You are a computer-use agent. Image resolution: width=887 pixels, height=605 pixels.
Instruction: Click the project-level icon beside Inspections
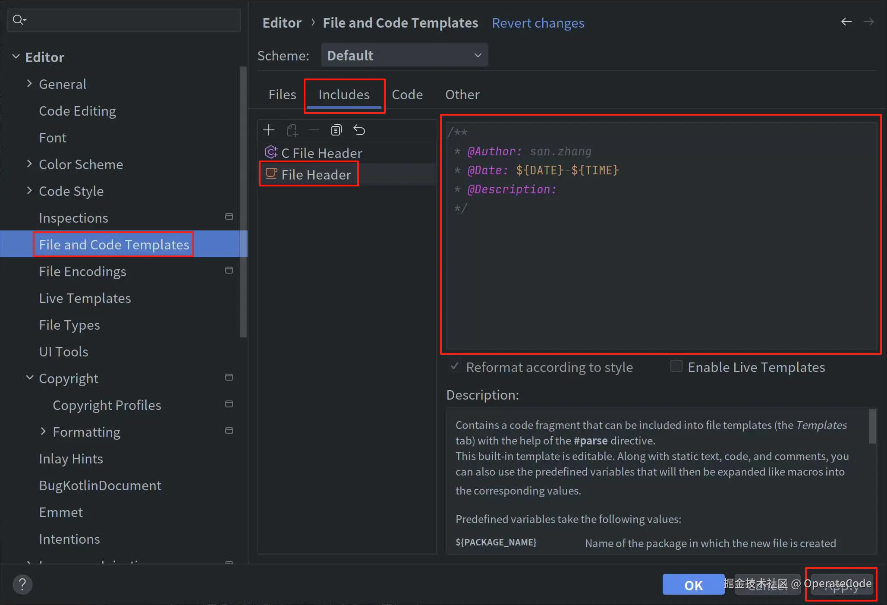pos(229,217)
